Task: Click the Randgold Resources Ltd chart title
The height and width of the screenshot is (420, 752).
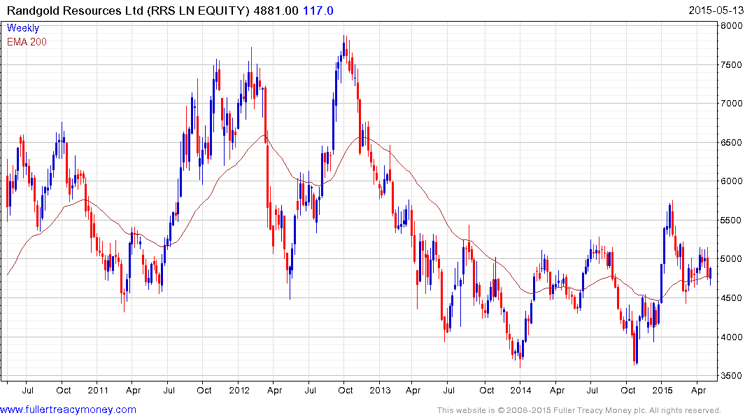Action: pyautogui.click(x=127, y=10)
